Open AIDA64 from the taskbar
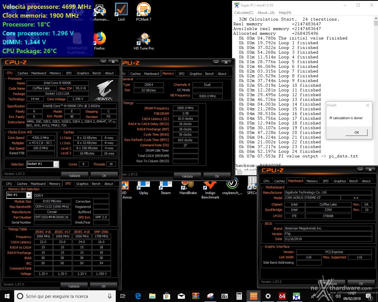Viewport: 378px width, 302px height. coord(282,296)
